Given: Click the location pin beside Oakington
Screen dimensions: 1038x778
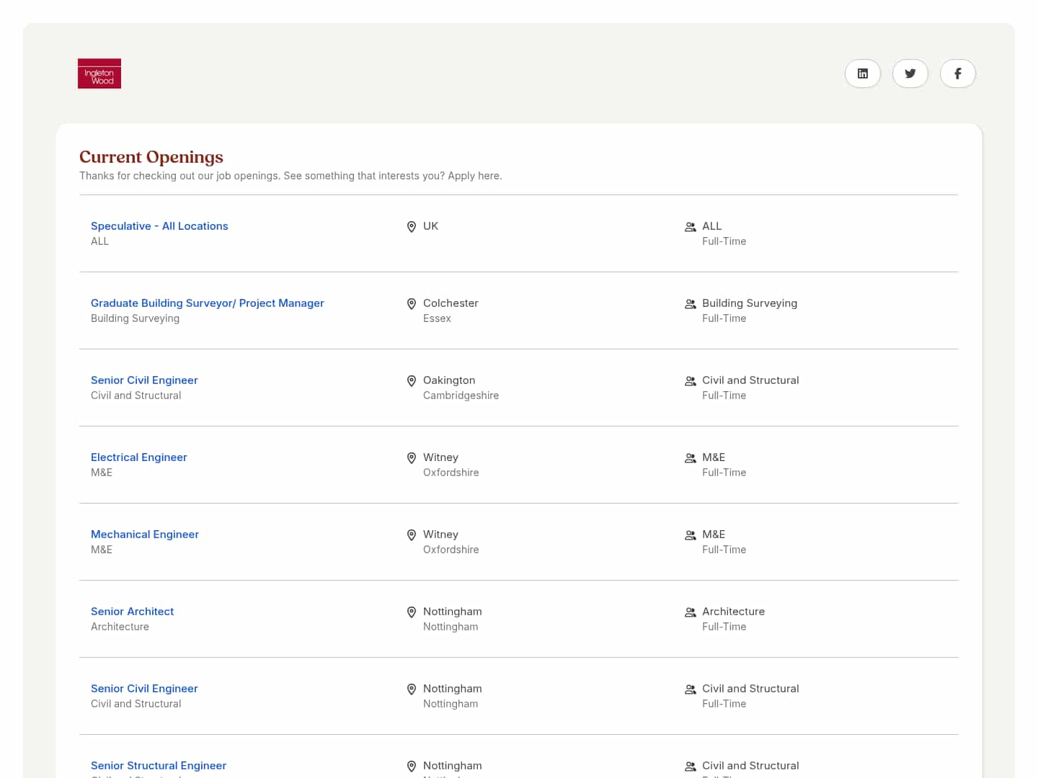Looking at the screenshot, I should 412,381.
